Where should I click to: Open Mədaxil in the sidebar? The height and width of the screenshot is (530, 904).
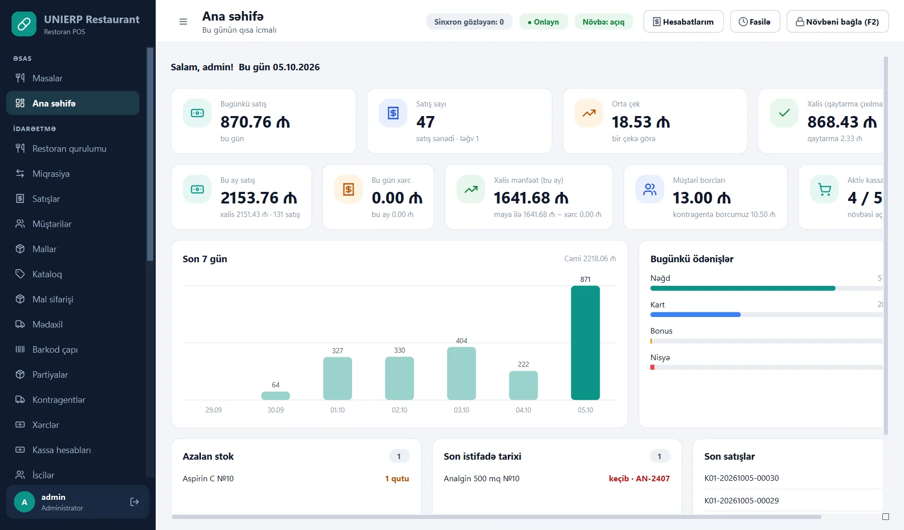tap(73, 324)
